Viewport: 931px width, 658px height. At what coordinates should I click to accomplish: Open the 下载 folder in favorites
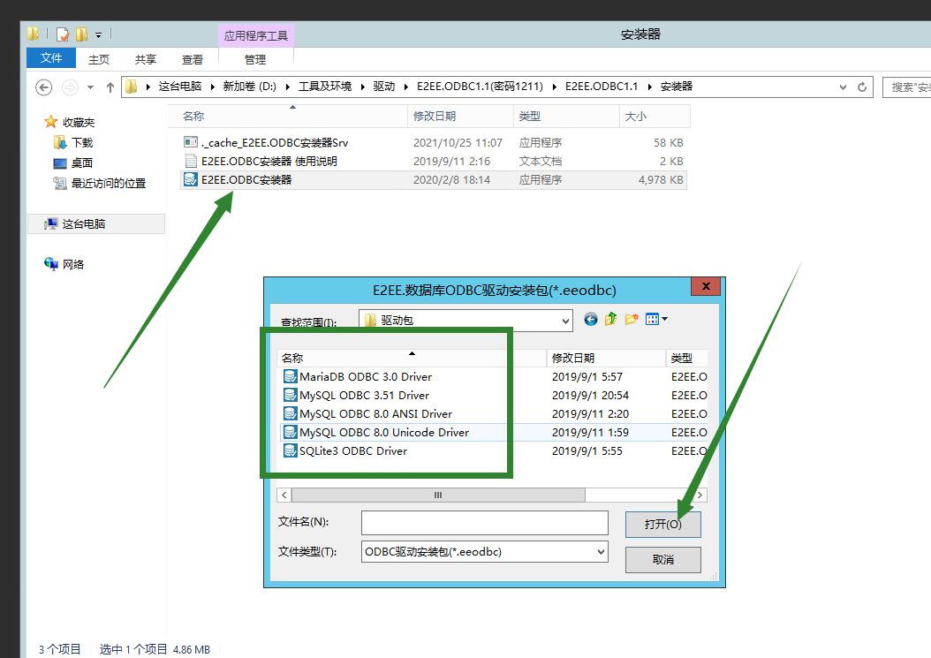(x=81, y=142)
